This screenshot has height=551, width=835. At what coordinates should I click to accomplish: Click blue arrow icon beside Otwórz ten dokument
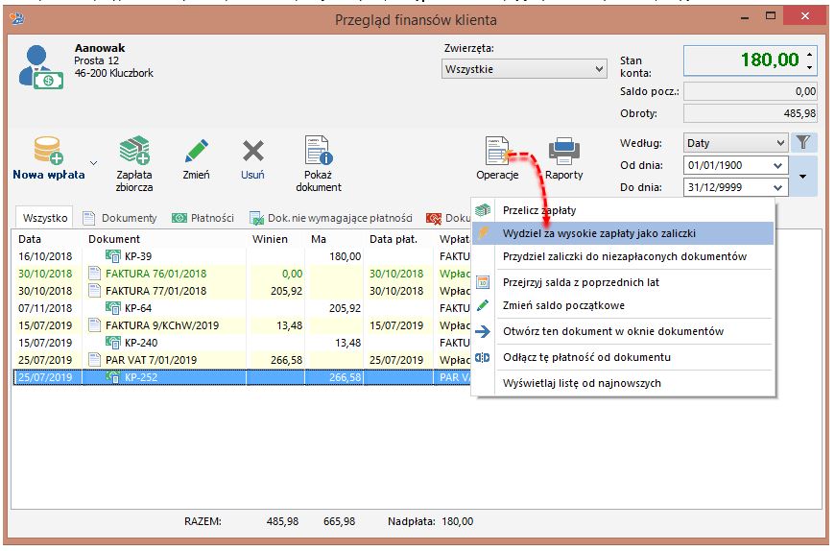483,331
